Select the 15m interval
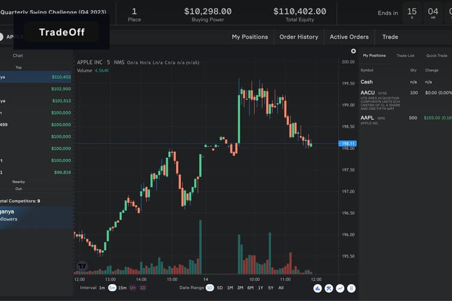Screen dimensions: 452x301 click(x=122, y=288)
